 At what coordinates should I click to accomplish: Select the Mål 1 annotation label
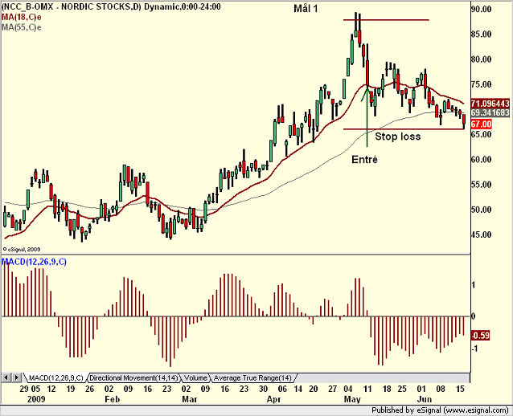tap(306, 9)
